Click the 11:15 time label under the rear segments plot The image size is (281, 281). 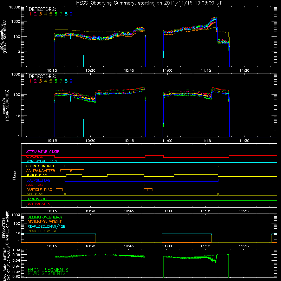pyautogui.click(x=206, y=141)
